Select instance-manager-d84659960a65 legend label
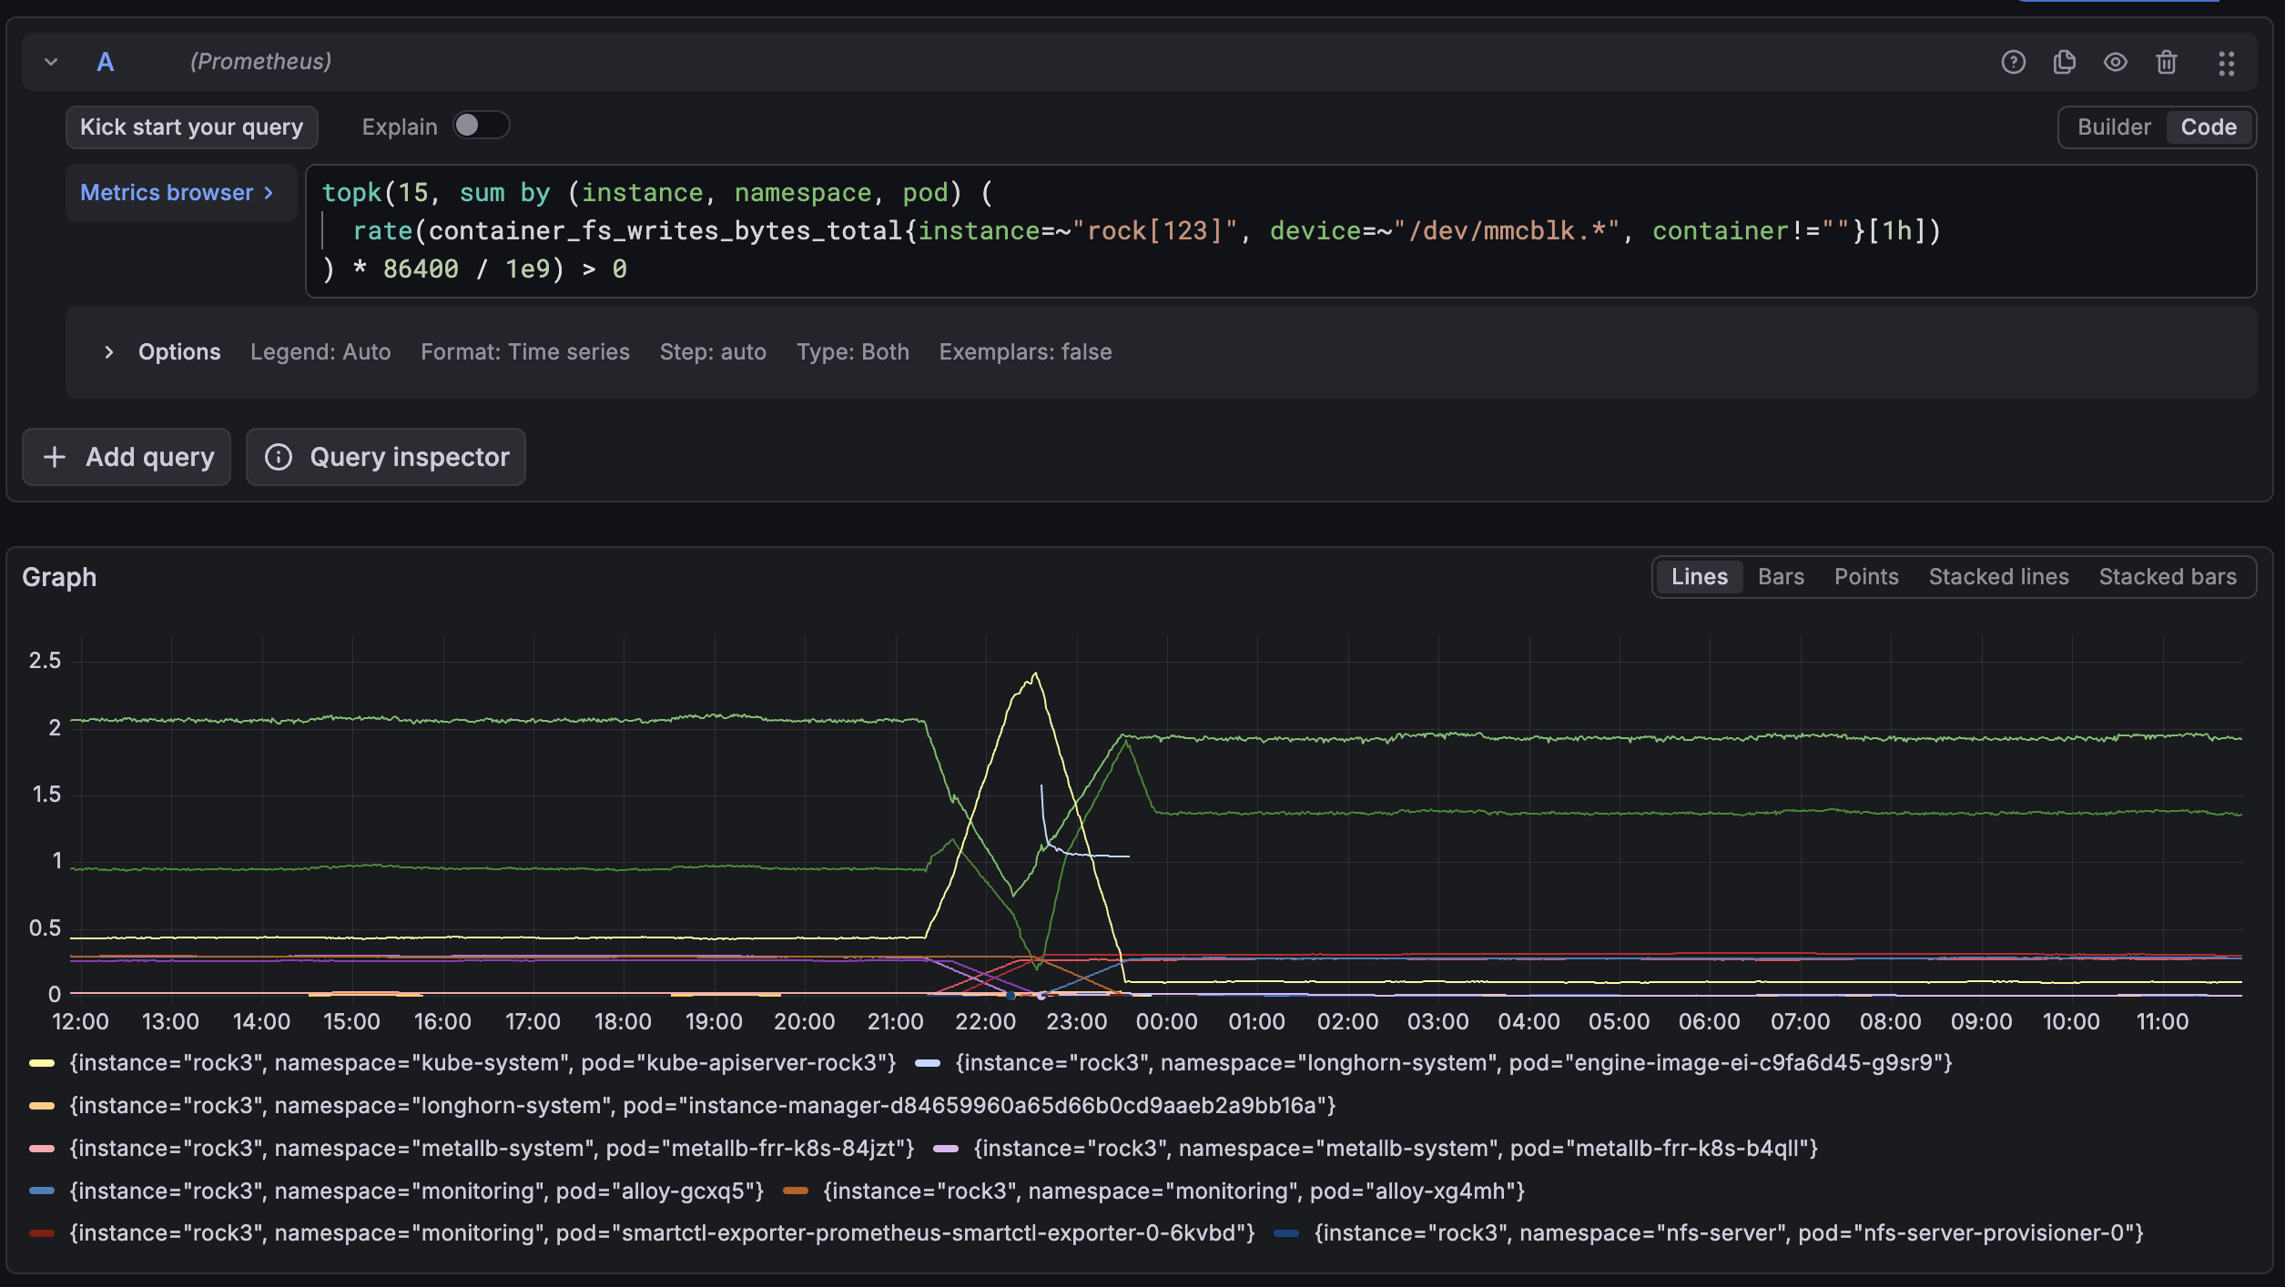The width and height of the screenshot is (2285, 1287). 703,1106
